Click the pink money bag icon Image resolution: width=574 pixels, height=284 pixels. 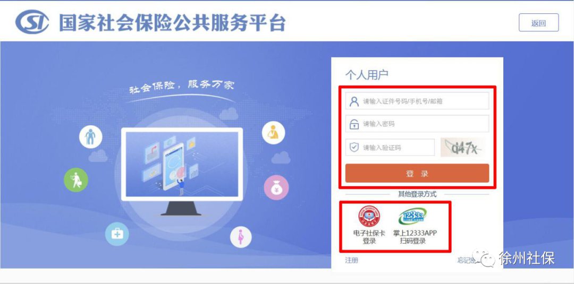point(276,187)
